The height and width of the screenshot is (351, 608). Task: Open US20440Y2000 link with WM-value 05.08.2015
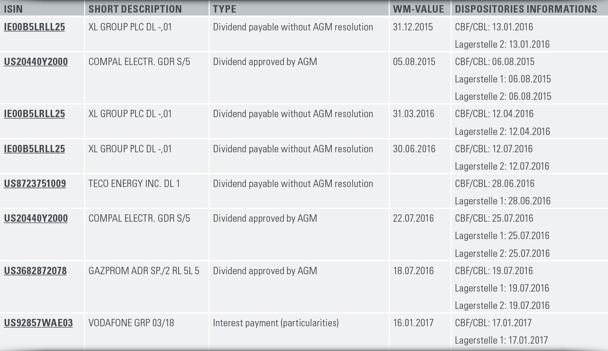click(x=36, y=62)
